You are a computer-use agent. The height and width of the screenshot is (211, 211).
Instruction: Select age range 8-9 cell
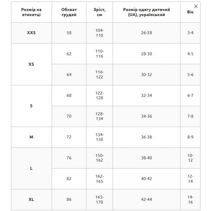(190, 137)
